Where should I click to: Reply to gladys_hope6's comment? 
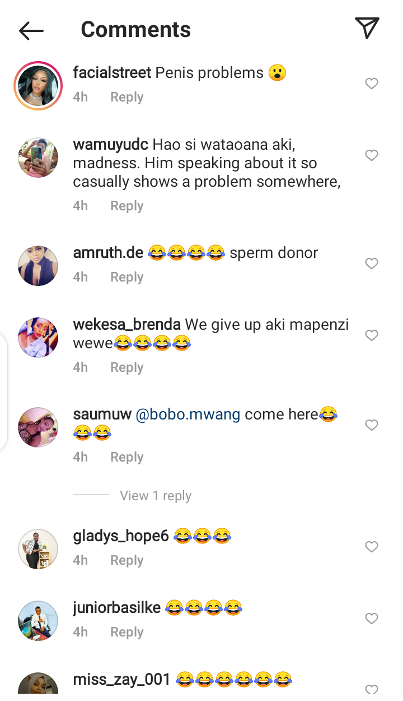tap(126, 560)
